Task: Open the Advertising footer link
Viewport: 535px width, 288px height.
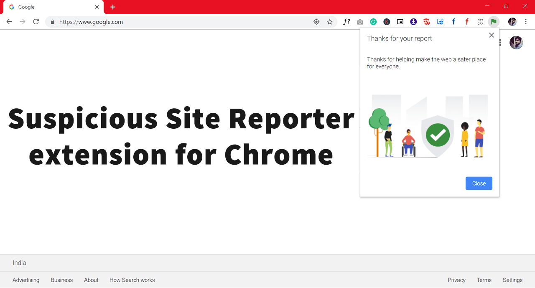Action: pos(26,280)
